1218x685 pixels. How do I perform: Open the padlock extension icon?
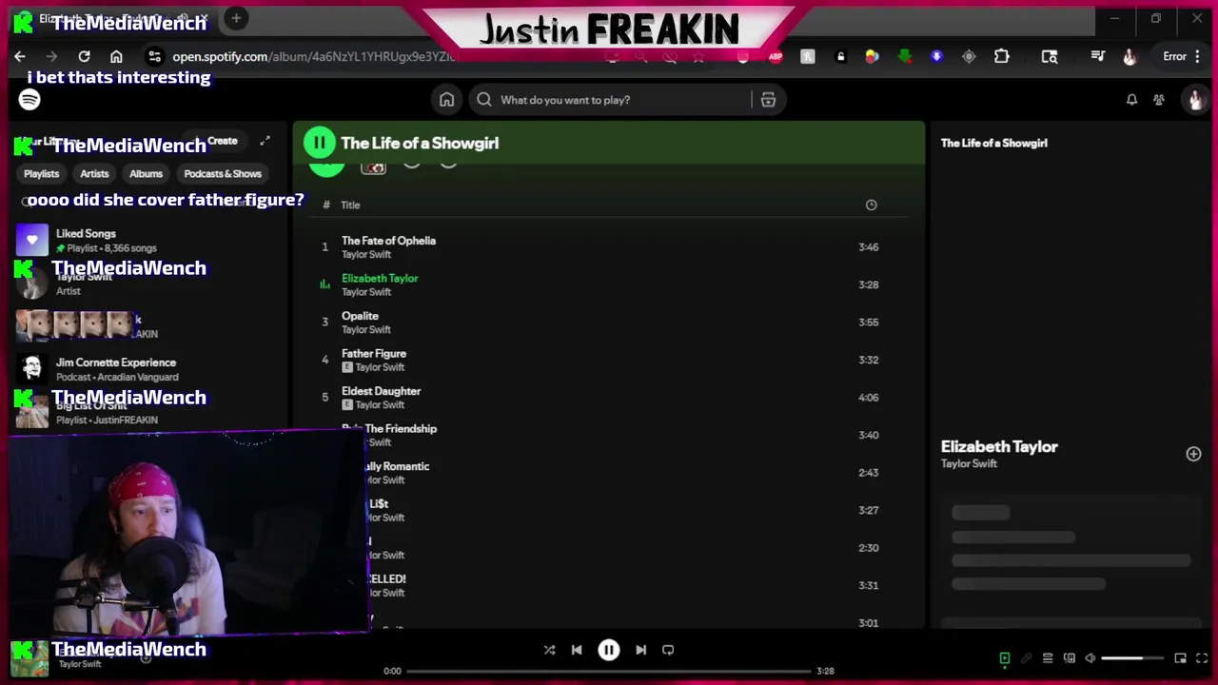pyautogui.click(x=840, y=56)
